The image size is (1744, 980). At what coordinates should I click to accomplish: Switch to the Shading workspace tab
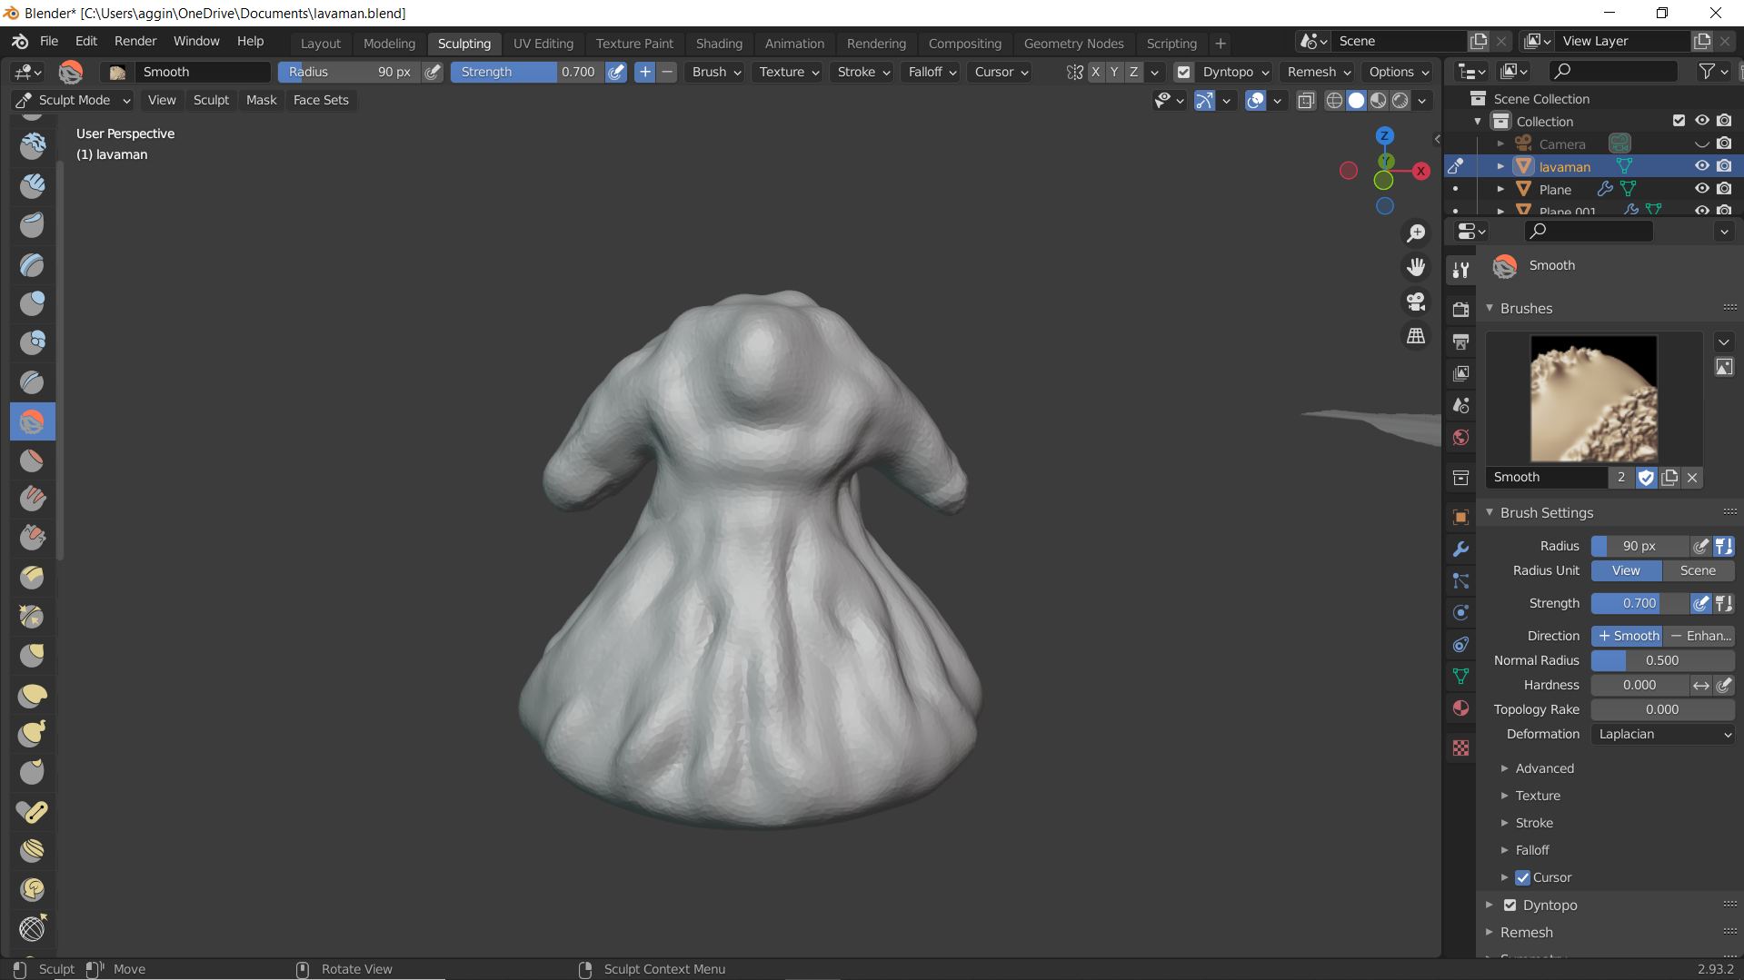pyautogui.click(x=719, y=43)
